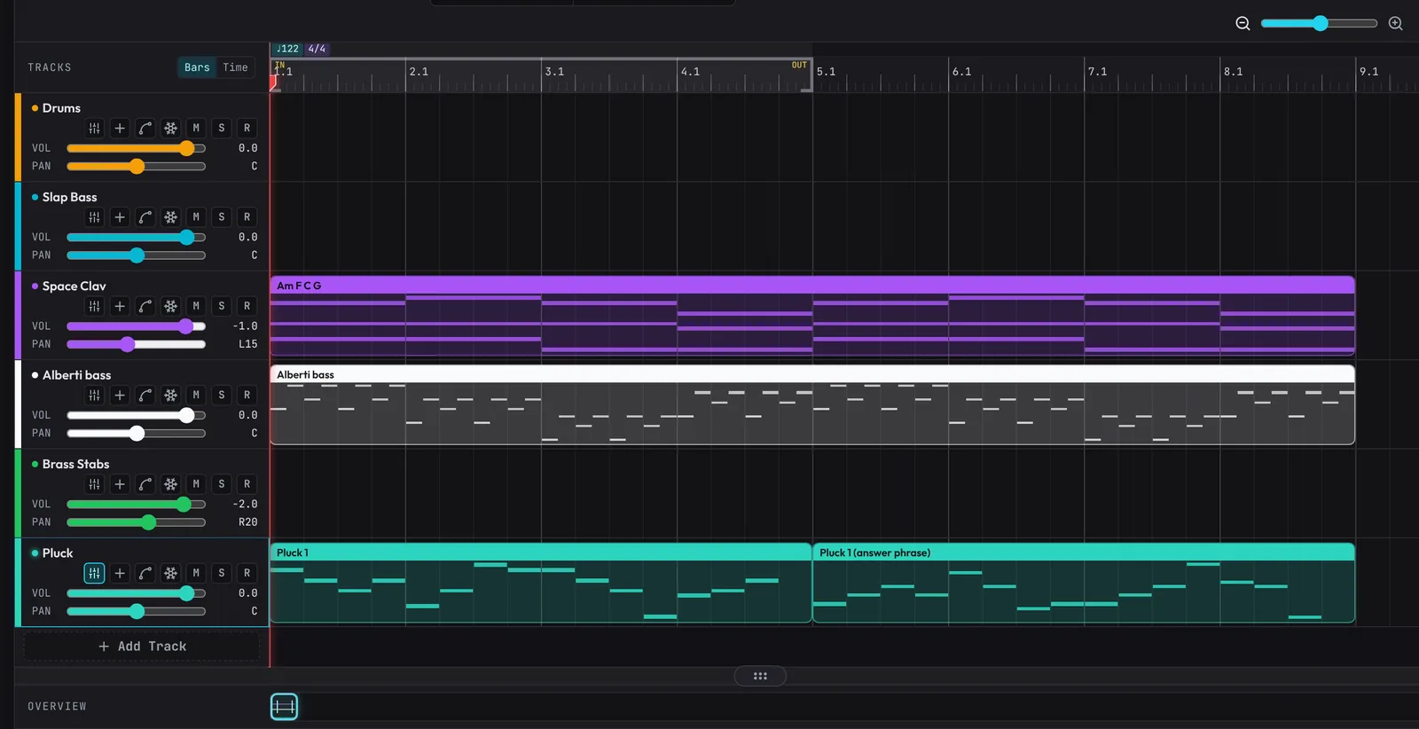Click the Brass Stabs pan value R20
Screen dimensions: 1419x729
(247, 522)
